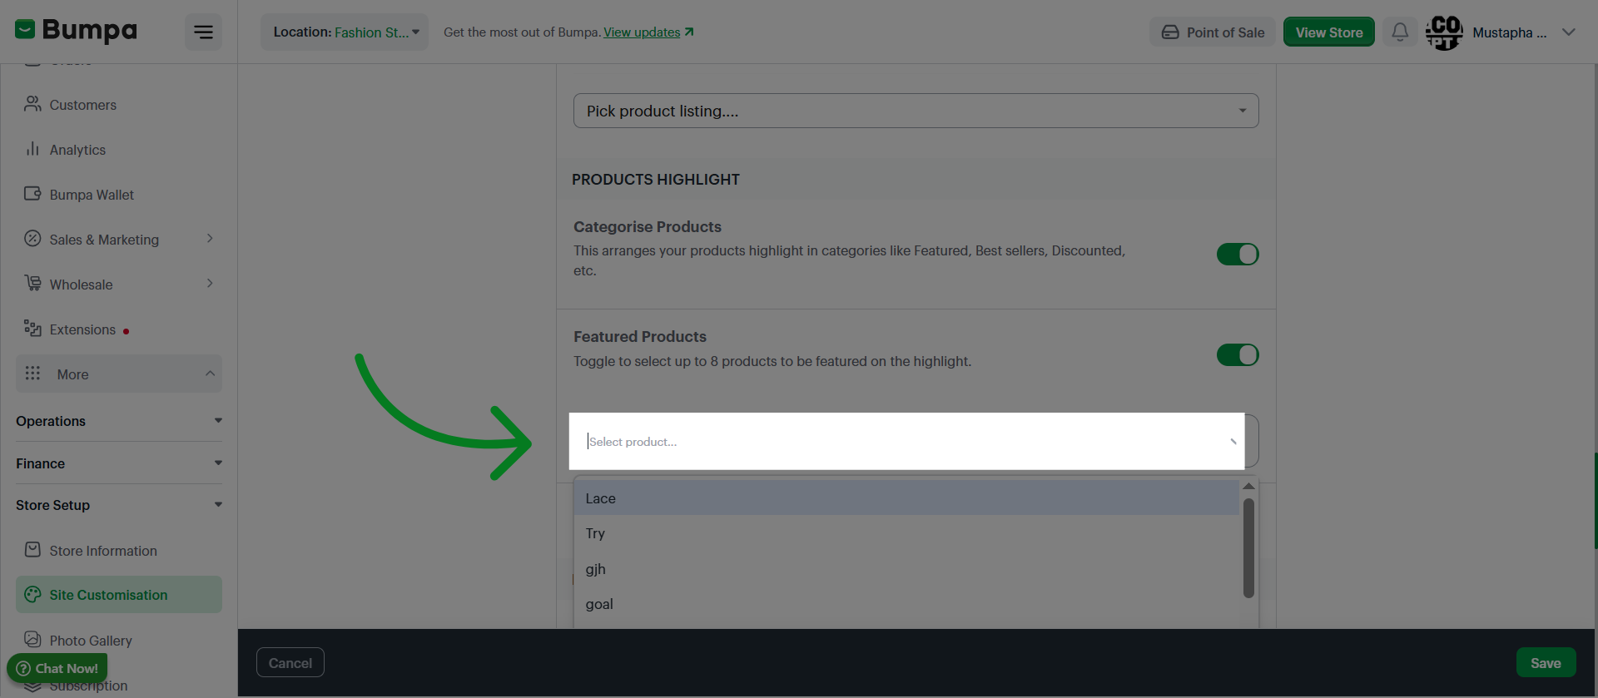Screen dimensions: 1598x698
Task: Expand the Sales & Marketing chevron
Action: tap(210, 239)
